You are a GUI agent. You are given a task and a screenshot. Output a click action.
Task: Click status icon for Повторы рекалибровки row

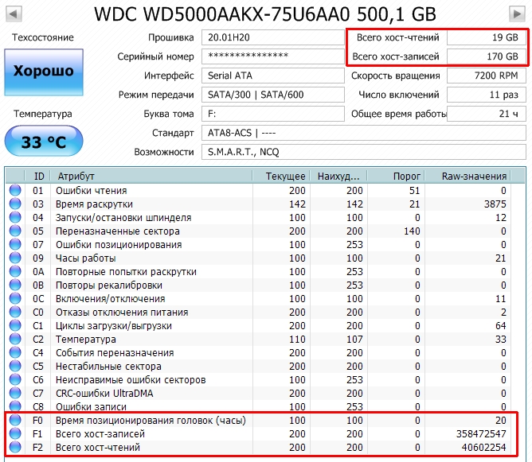coord(15,285)
